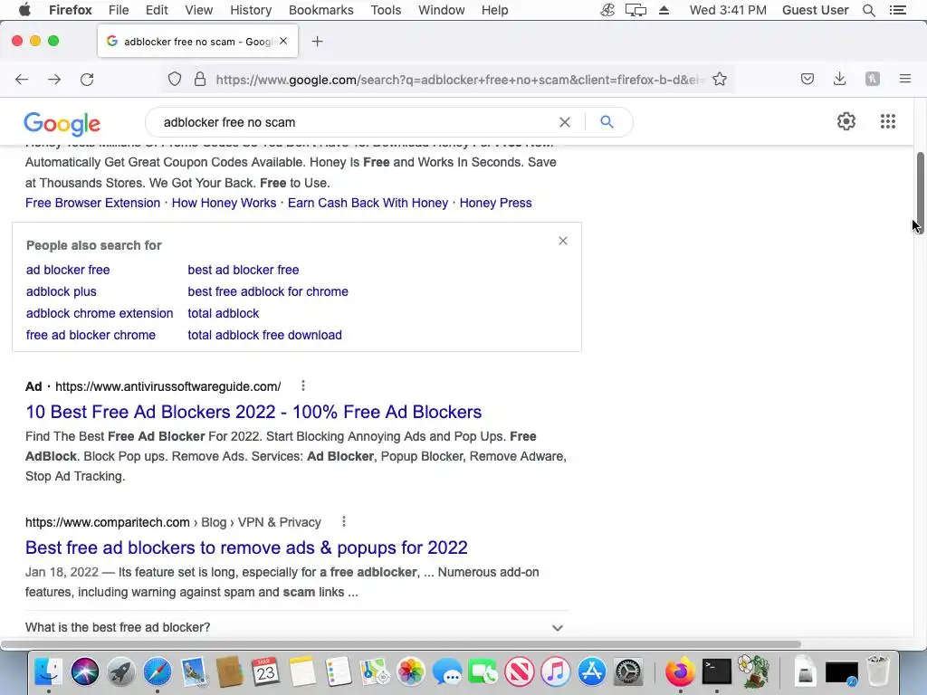The image size is (927, 695).
Task: Open the Firefox hamburger application menu
Action: 905,79
